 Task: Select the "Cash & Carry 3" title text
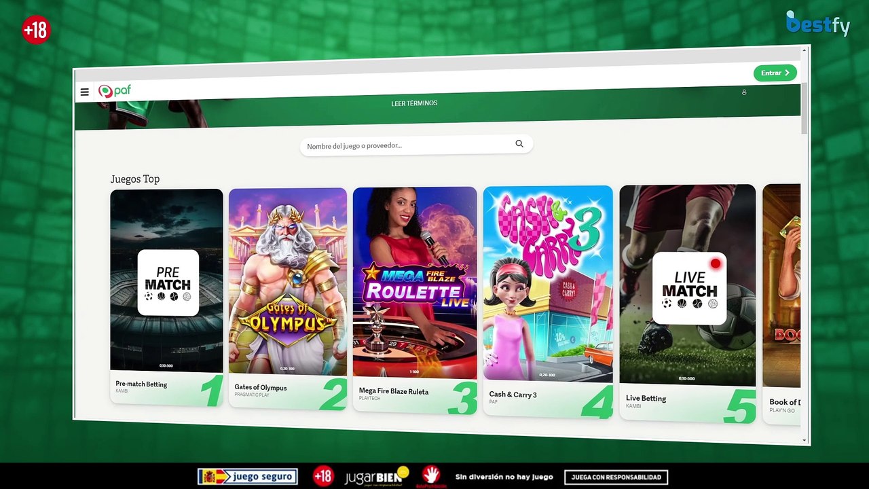click(x=513, y=394)
